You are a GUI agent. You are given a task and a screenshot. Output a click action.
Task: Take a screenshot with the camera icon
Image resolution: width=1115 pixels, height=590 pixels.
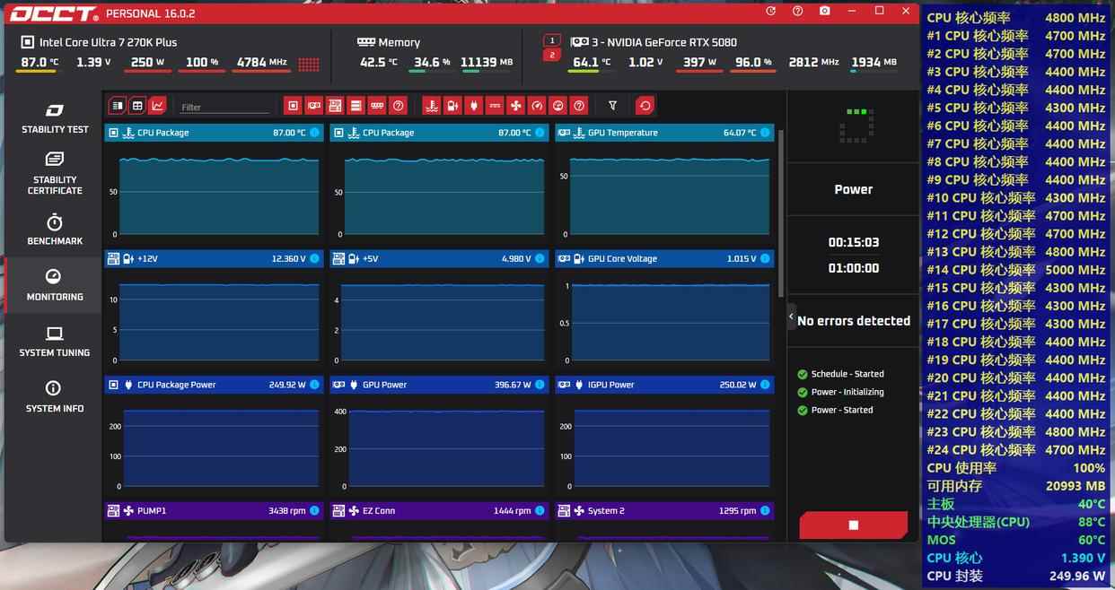tap(824, 11)
